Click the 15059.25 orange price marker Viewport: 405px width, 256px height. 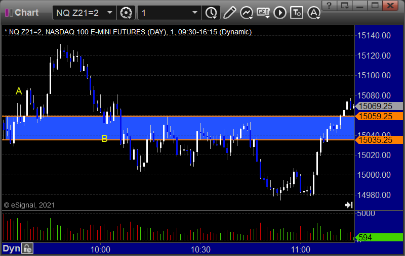click(379, 116)
